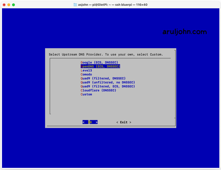Choose Quad9 (filtered, ECS, DNSSEC) entry
Screen dimensions: 221x170
pos(107,86)
